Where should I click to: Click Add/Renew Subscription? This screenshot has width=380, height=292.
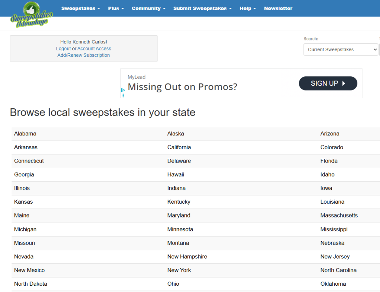[x=83, y=55]
